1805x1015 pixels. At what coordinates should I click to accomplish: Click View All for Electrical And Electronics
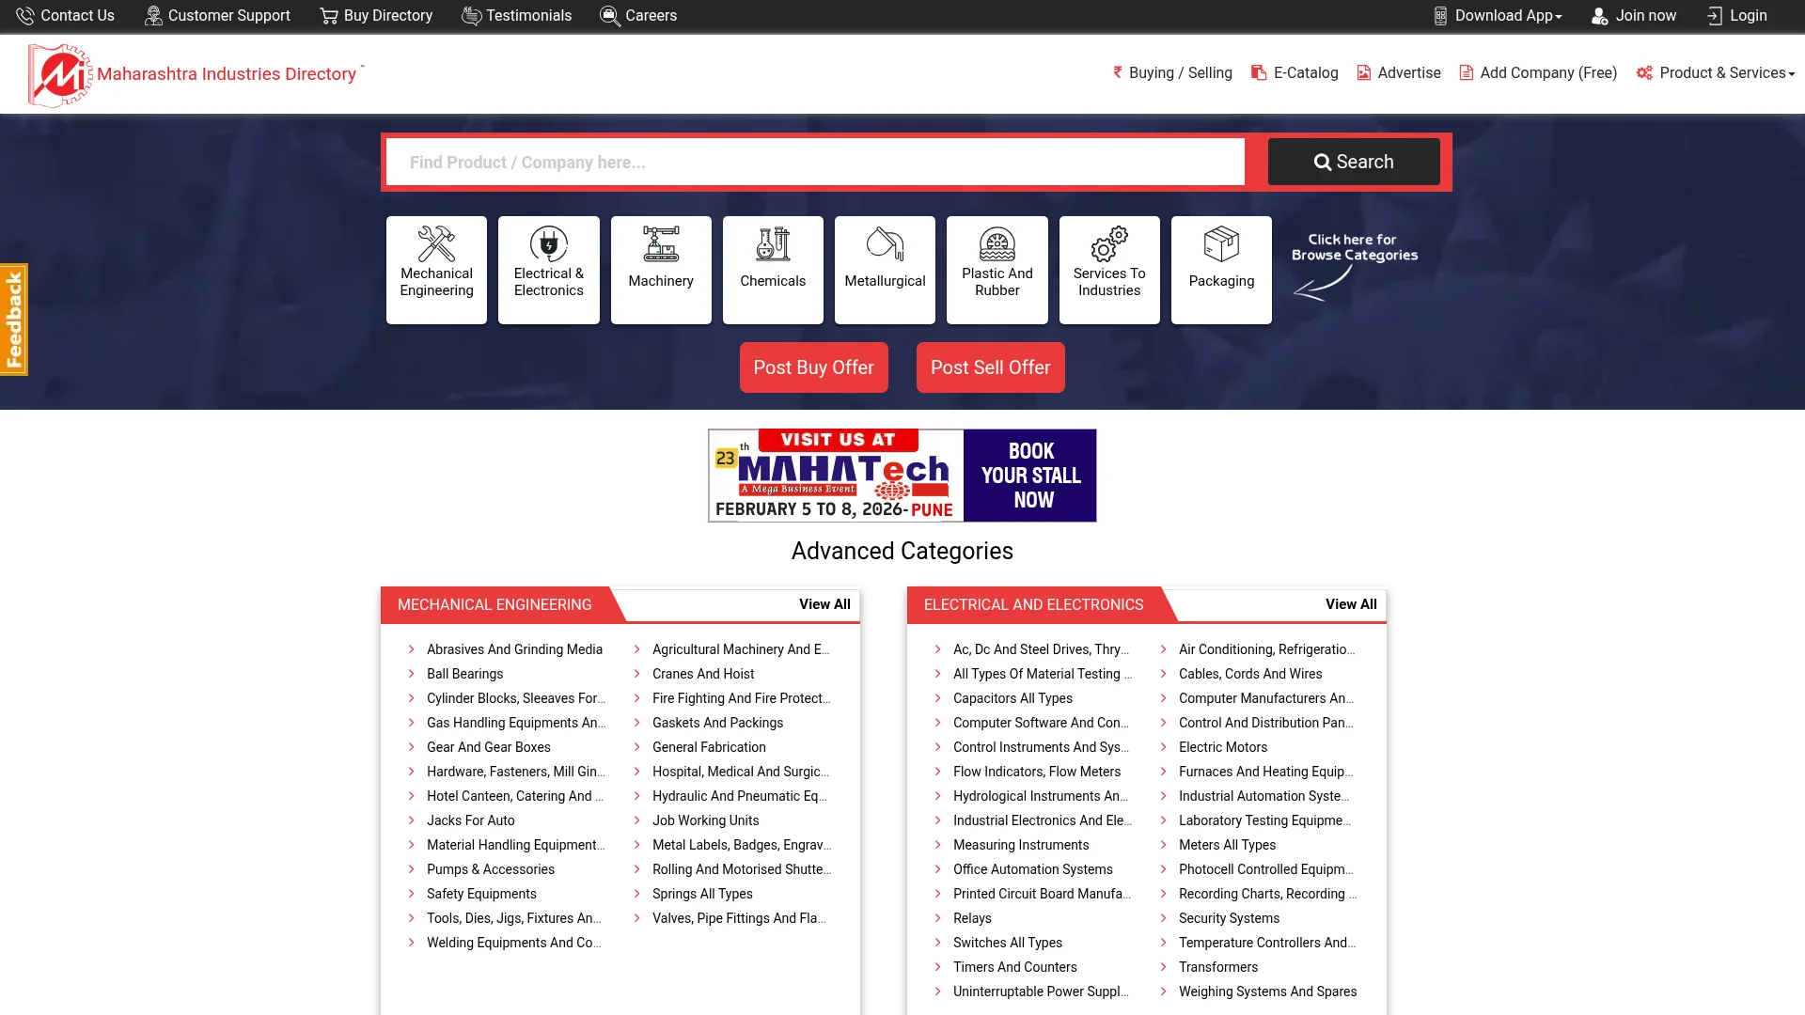[1351, 604]
